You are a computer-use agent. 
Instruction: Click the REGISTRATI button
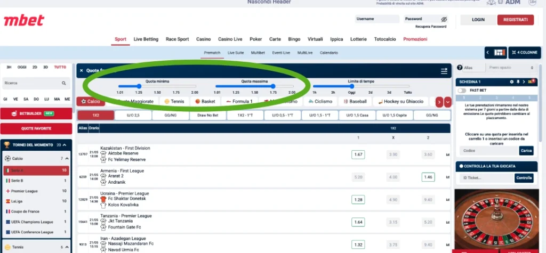point(516,20)
